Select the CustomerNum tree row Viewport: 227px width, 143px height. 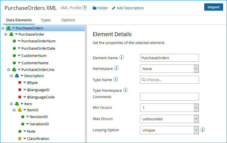coord(34,56)
